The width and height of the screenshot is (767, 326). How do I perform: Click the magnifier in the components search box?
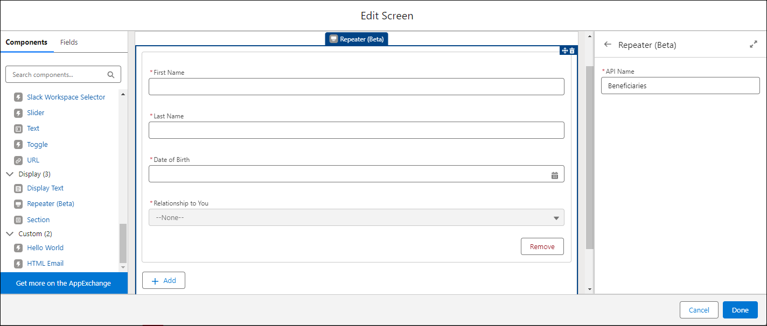tap(110, 74)
